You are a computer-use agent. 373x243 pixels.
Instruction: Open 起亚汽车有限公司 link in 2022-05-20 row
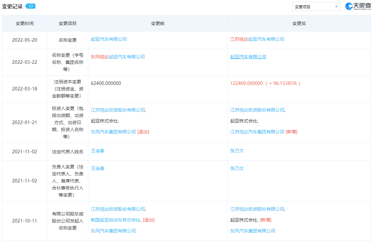click(x=109, y=39)
